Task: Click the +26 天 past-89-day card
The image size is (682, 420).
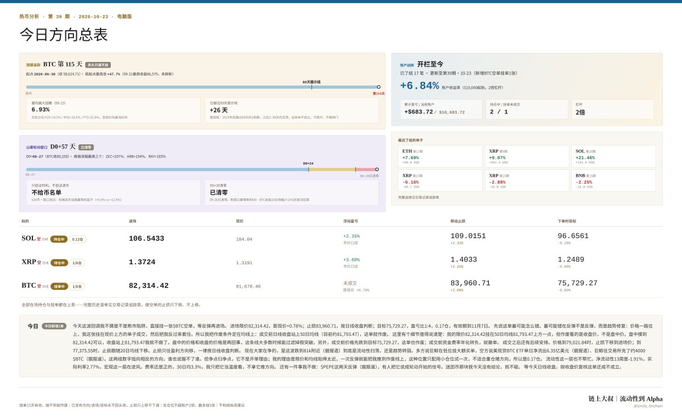Action: [292, 110]
